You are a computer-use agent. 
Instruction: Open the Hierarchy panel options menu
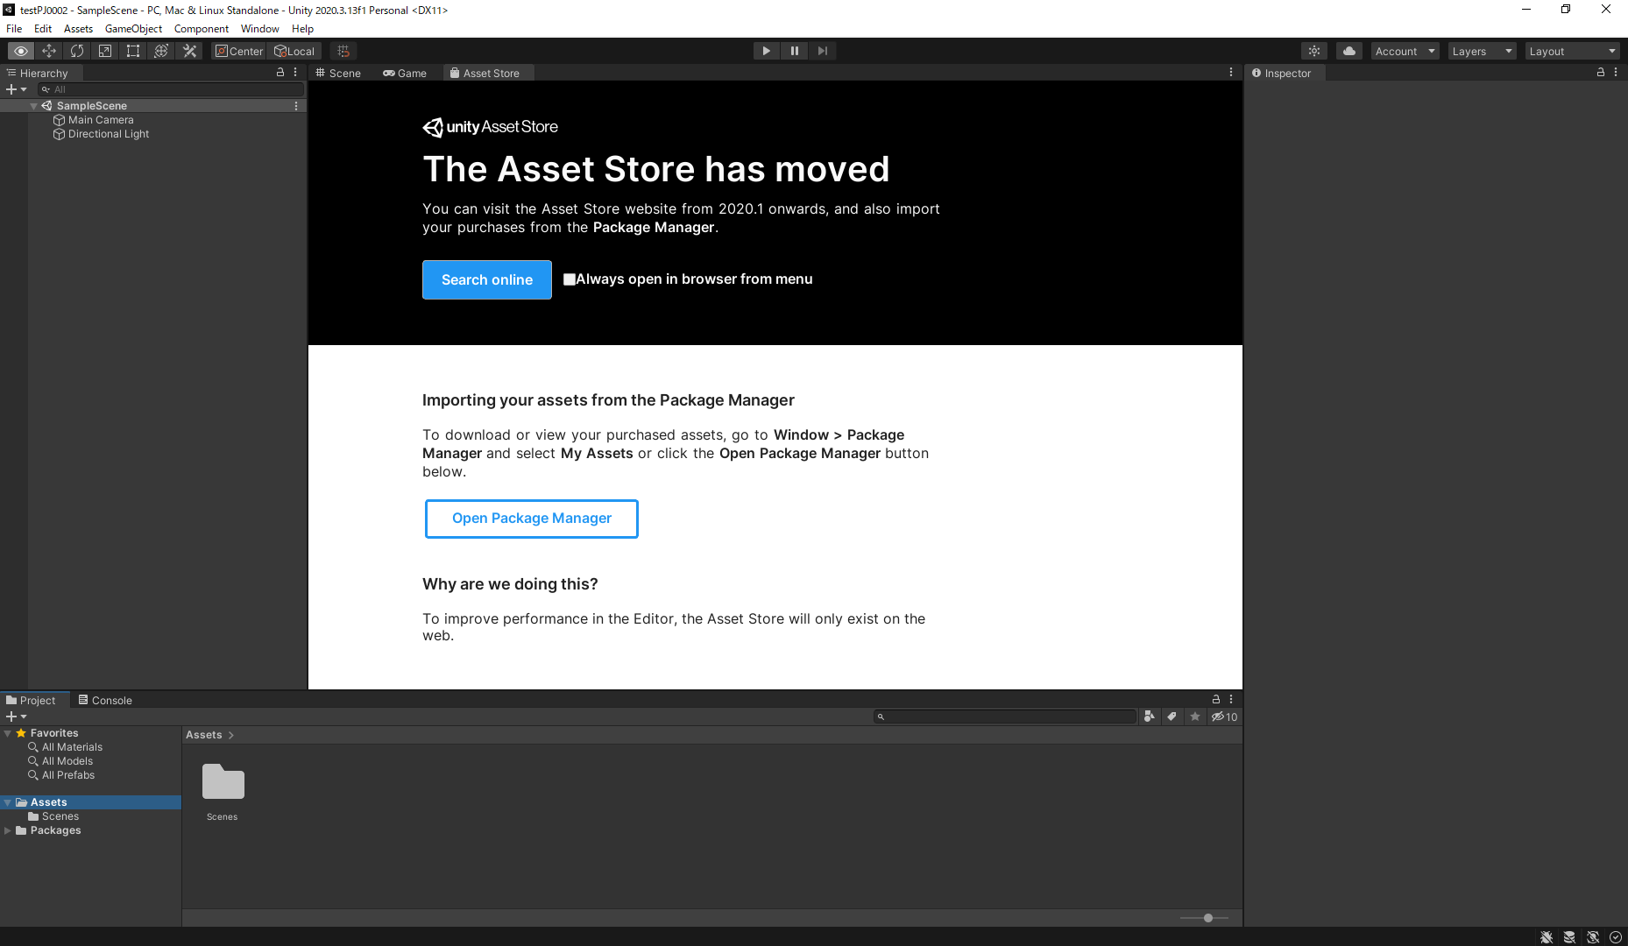coord(295,73)
